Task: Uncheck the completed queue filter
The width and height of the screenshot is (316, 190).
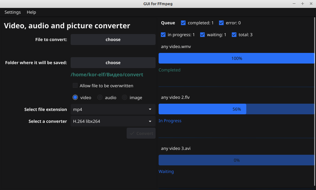Action: pos(183,23)
